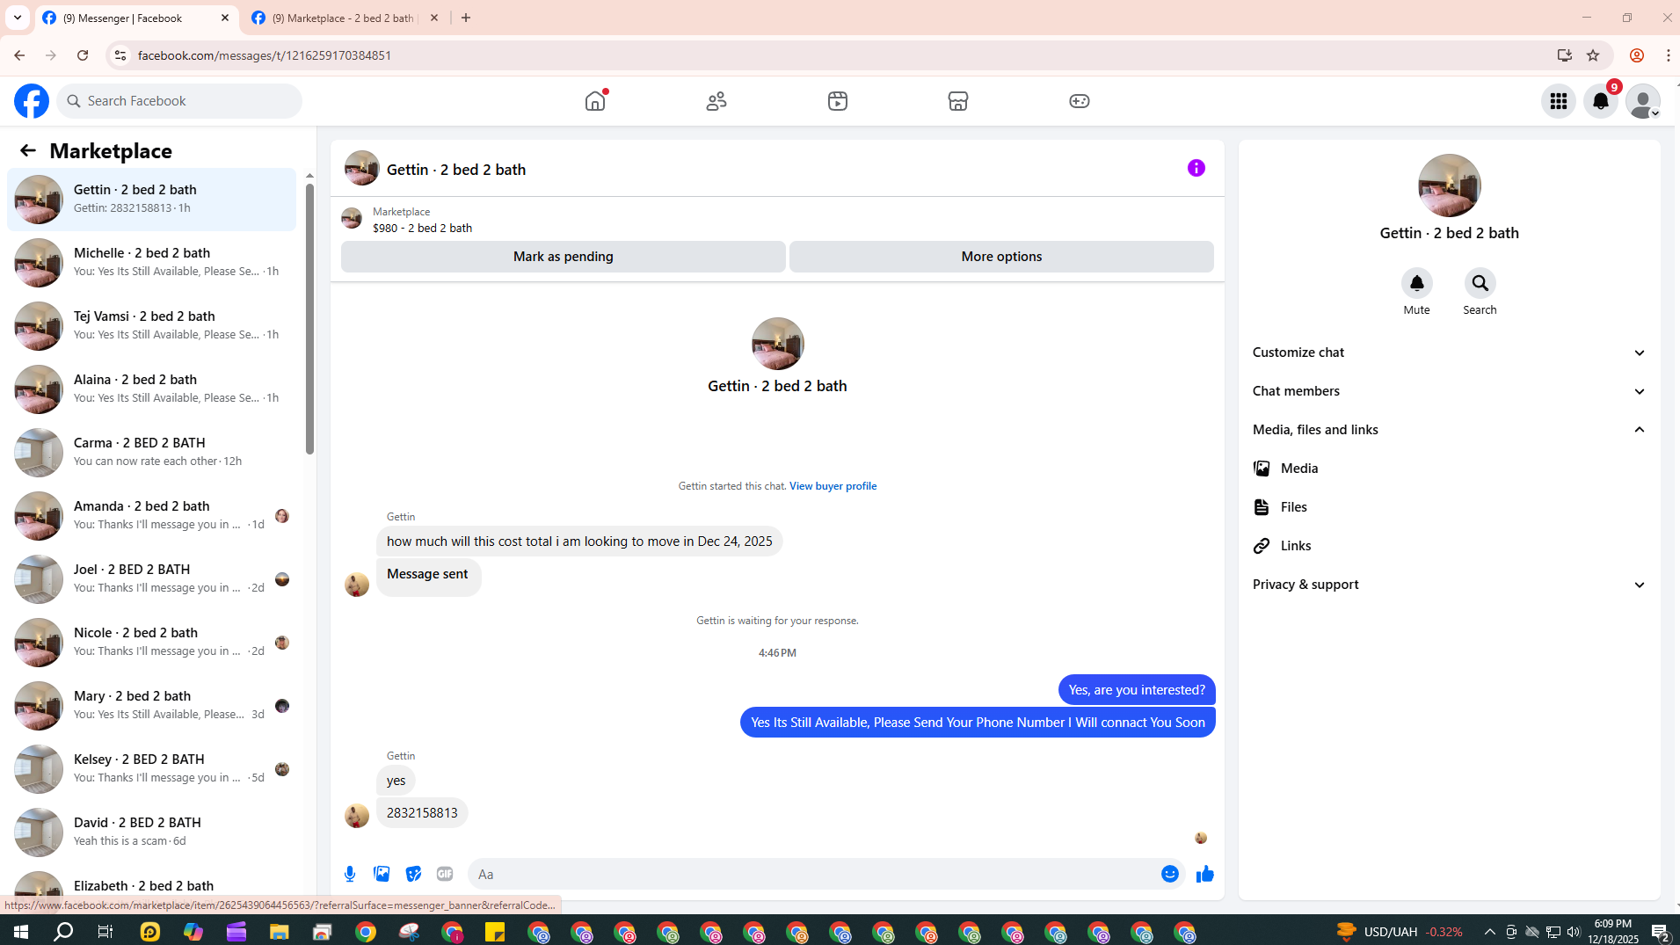1680x945 pixels.
Task: Open conversation information icon
Action: click(1196, 168)
